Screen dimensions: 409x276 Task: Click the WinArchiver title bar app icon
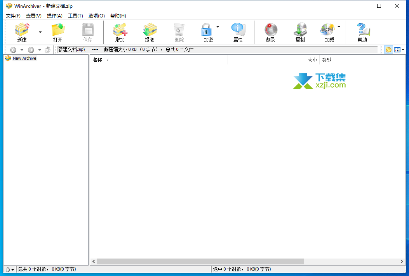coord(9,6)
